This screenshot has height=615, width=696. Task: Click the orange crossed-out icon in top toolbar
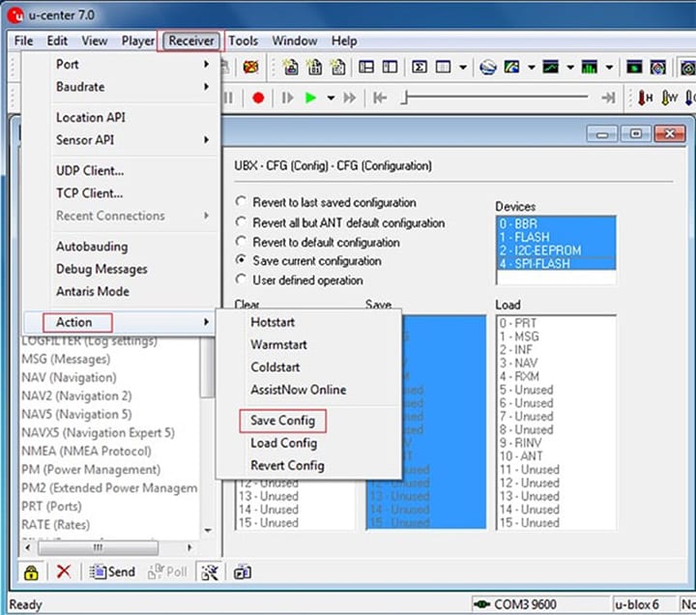(250, 67)
